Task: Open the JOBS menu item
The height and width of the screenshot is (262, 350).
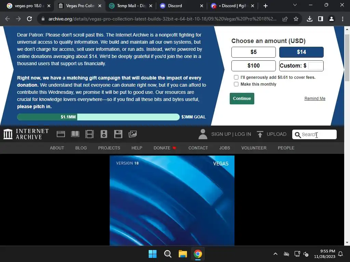Action: click(x=225, y=148)
